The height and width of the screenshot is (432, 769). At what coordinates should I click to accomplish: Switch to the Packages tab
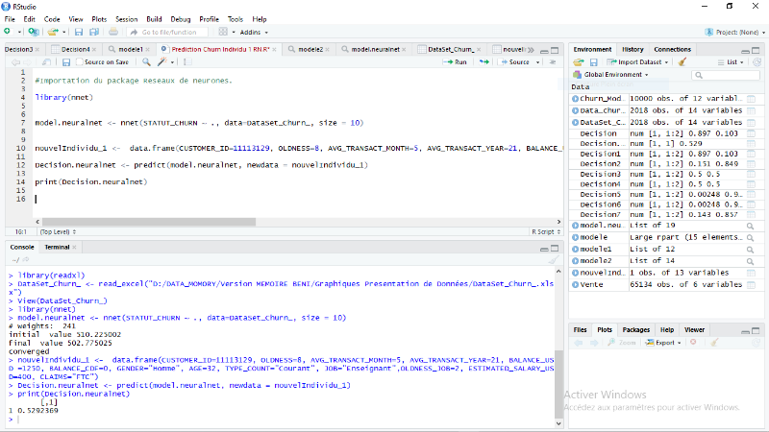[x=635, y=329]
